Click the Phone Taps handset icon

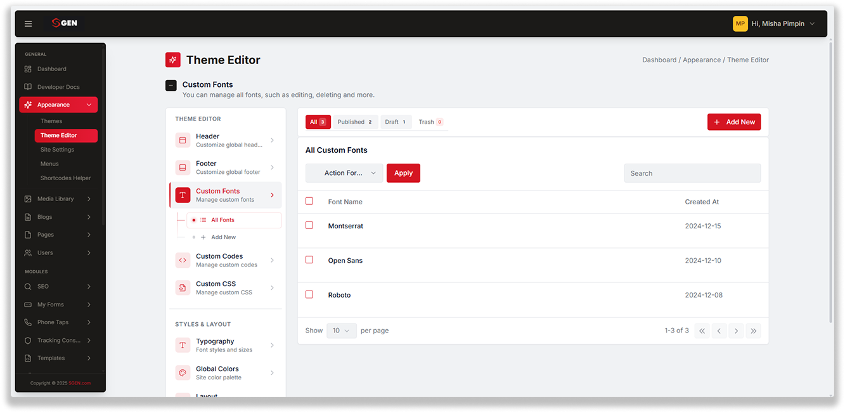click(x=28, y=322)
